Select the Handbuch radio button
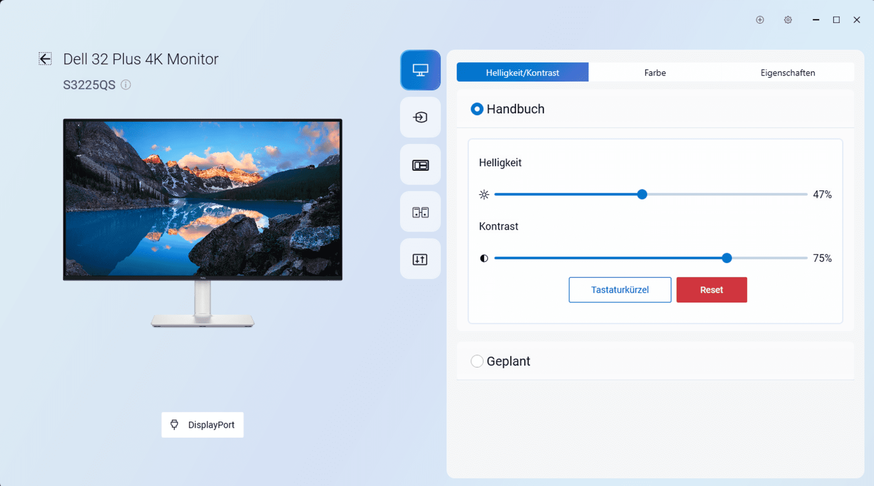This screenshot has width=874, height=486. point(477,109)
